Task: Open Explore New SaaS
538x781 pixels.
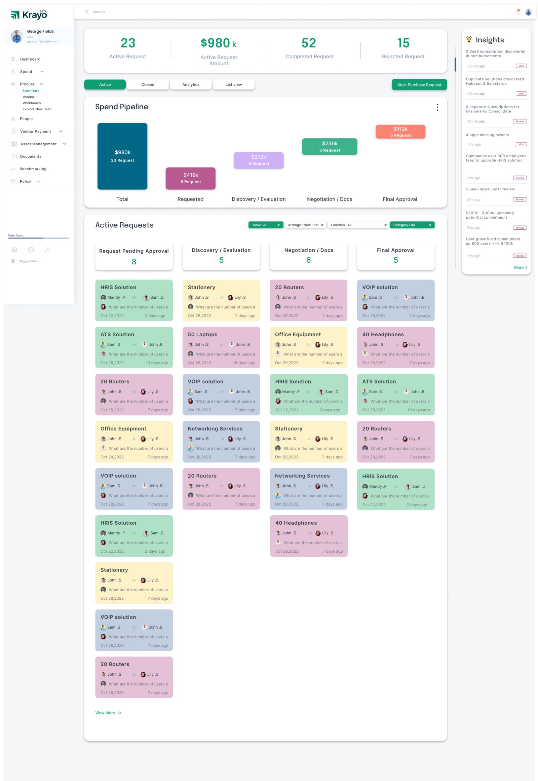Action: tap(37, 109)
